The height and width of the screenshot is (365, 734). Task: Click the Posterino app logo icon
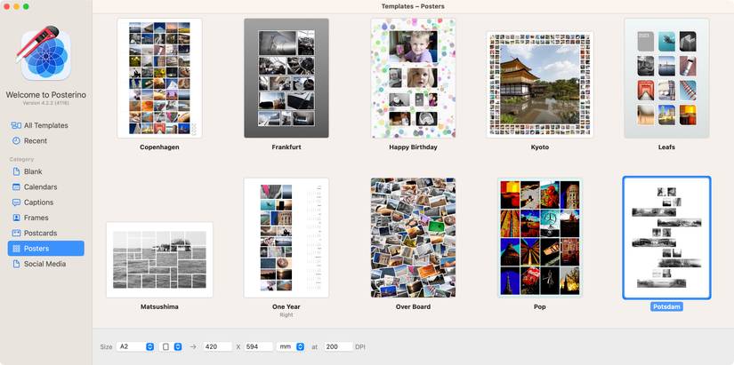[43, 52]
